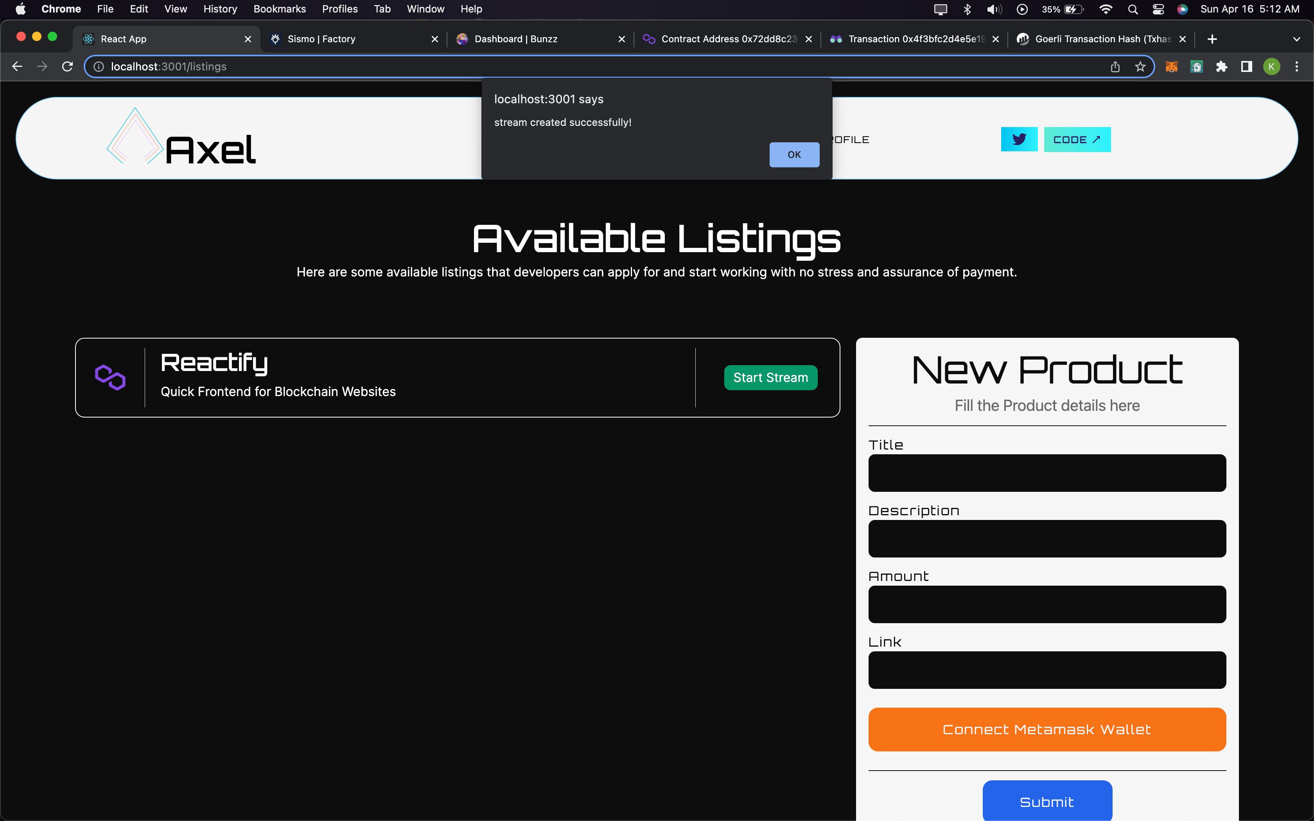Open the Tab menu

pyautogui.click(x=382, y=9)
